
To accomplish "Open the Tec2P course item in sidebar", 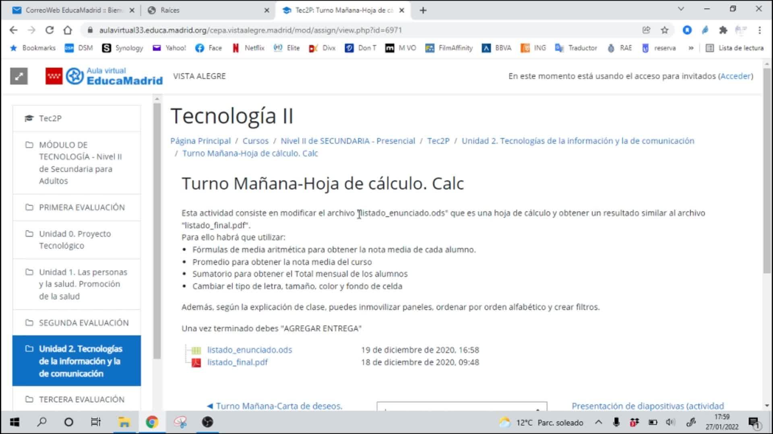I will 50,118.
